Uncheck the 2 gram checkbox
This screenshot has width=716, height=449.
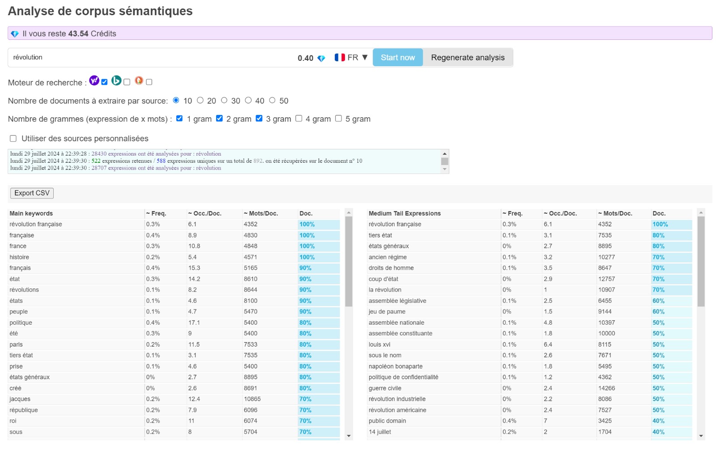pyautogui.click(x=219, y=118)
